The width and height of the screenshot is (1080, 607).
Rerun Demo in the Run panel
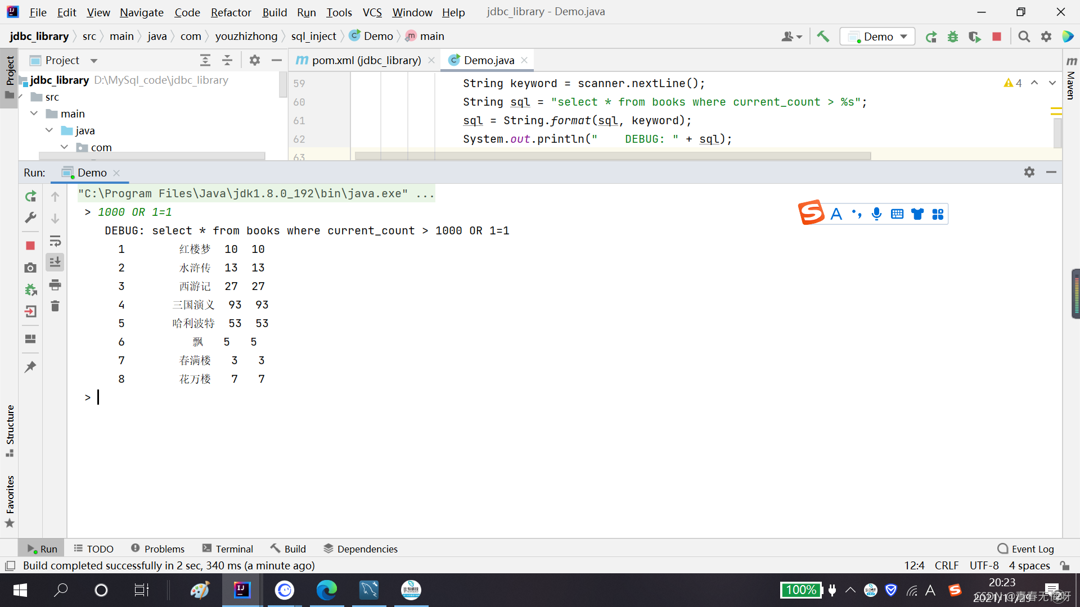pyautogui.click(x=30, y=196)
